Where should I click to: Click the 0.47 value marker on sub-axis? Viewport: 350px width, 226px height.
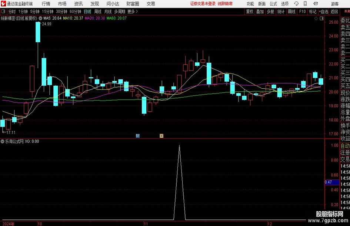pos(332,182)
